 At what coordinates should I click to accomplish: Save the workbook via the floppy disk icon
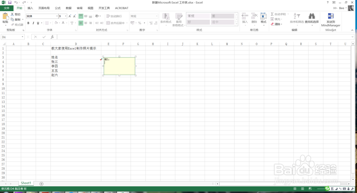tap(10, 3)
